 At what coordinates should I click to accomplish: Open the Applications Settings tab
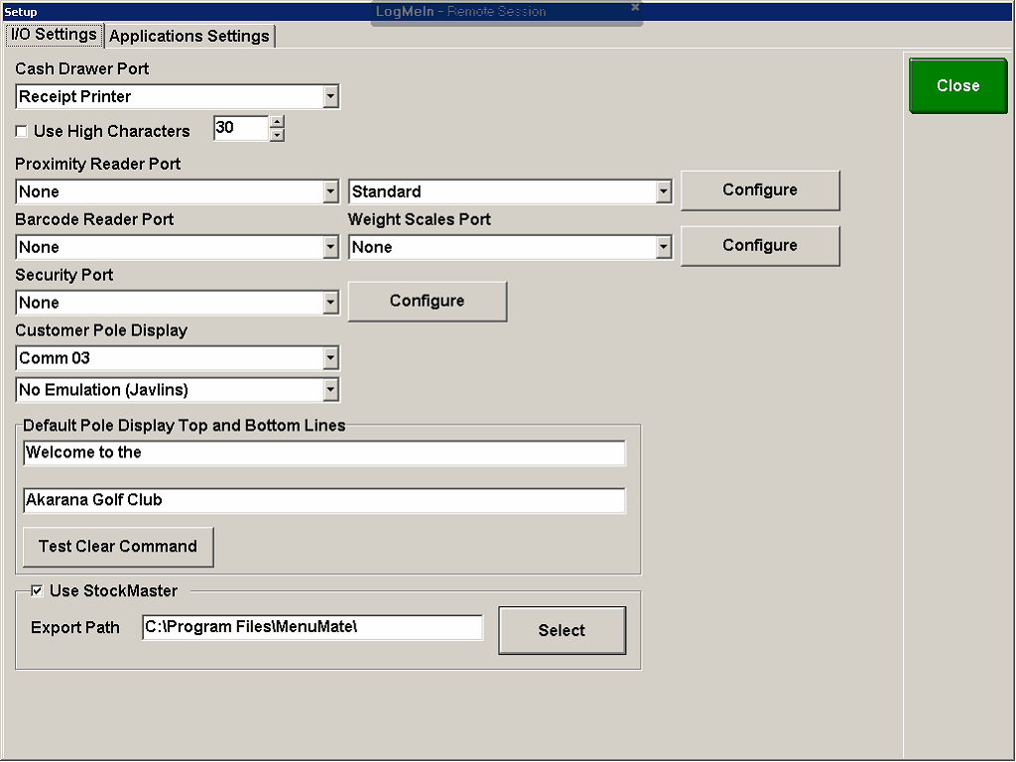point(190,37)
